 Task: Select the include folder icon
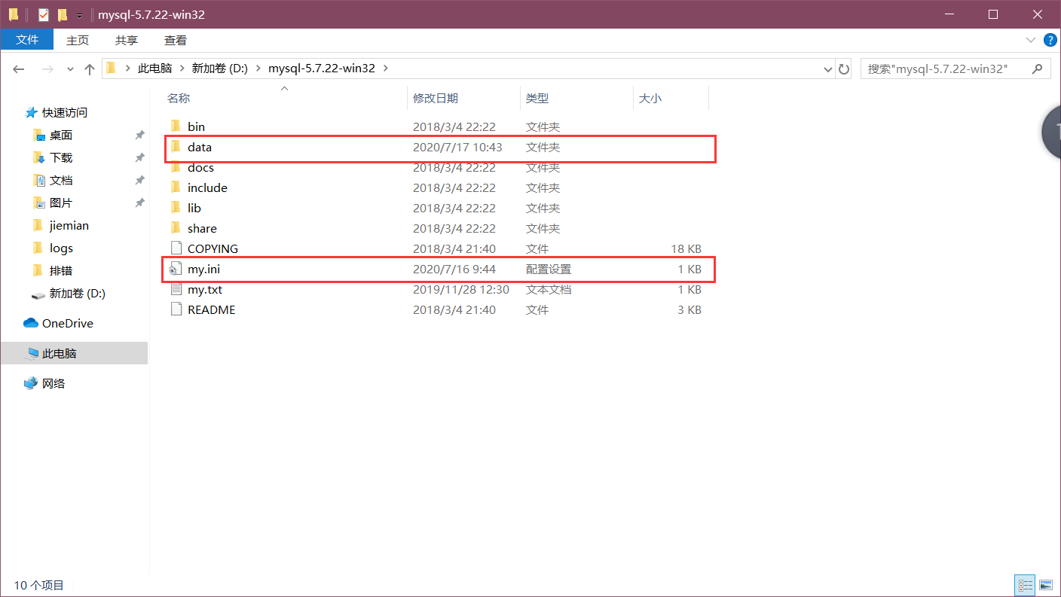[x=176, y=187]
